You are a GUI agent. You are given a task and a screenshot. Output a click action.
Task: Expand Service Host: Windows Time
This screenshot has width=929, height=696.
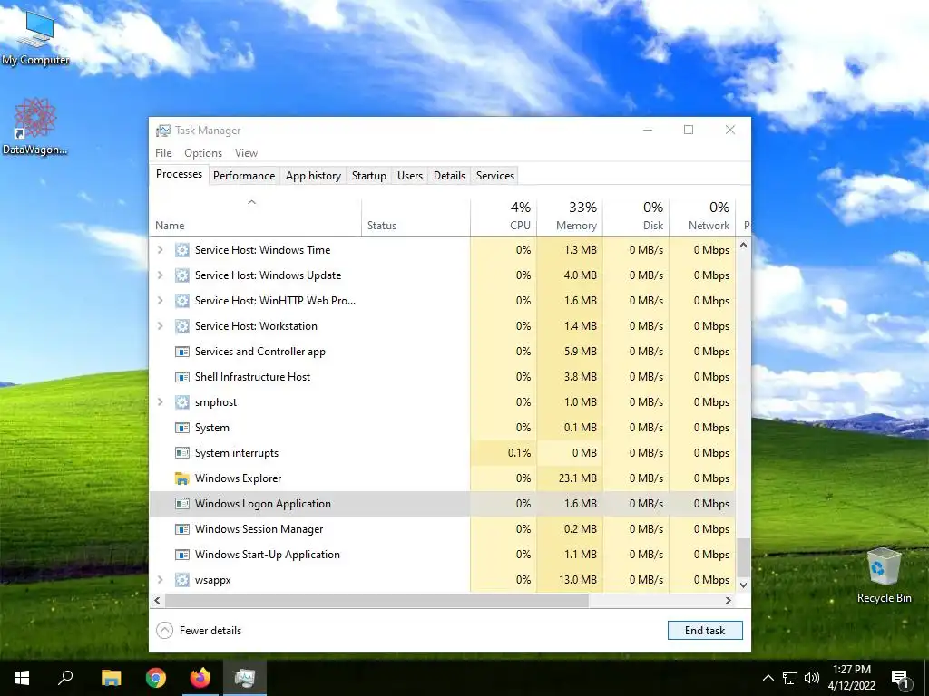click(160, 250)
